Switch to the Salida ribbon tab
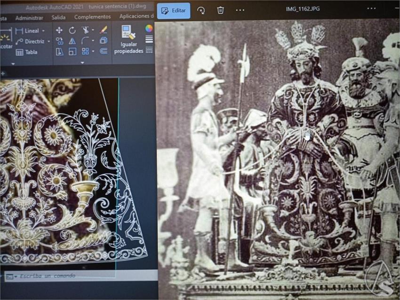The height and width of the screenshot is (300, 400). (58, 17)
